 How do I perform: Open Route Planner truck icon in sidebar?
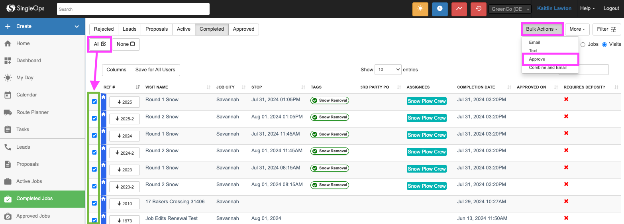tap(8, 112)
